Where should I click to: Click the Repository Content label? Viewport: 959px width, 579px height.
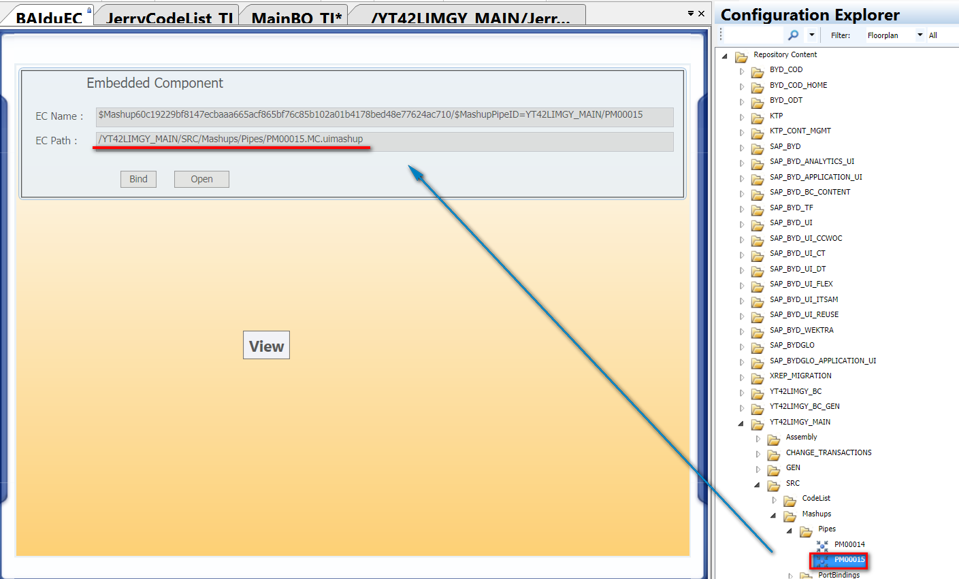(x=785, y=54)
